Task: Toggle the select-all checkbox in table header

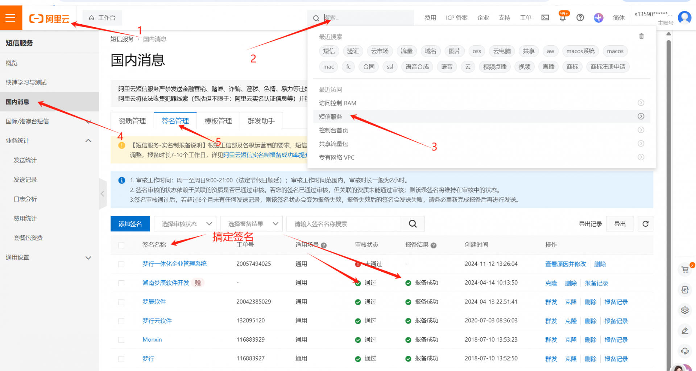Action: click(x=121, y=245)
